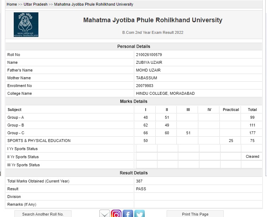Select roll number 210026100579

click(149, 55)
